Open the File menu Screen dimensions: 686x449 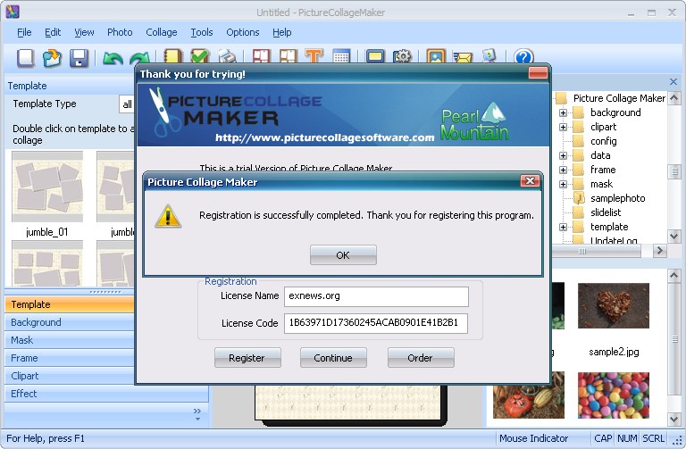[24, 32]
